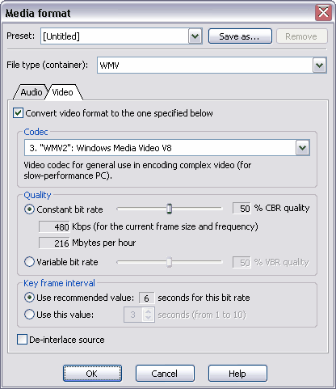336x389 pixels.
Task: Select Use this value radio button
Action: coord(29,315)
